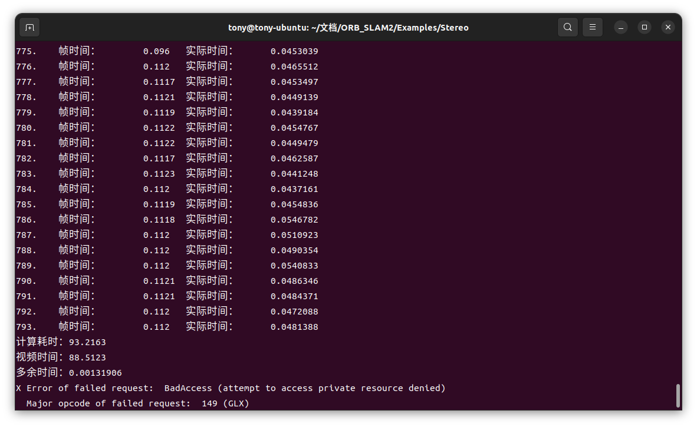Maximize the terminal window
Viewport: 697px width, 427px height.
[x=644, y=27]
